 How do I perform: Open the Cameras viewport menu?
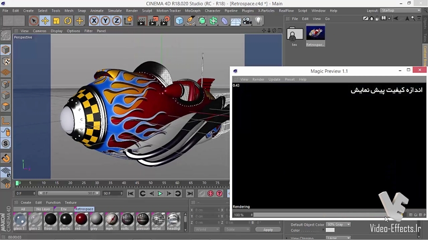pyautogui.click(x=39, y=31)
